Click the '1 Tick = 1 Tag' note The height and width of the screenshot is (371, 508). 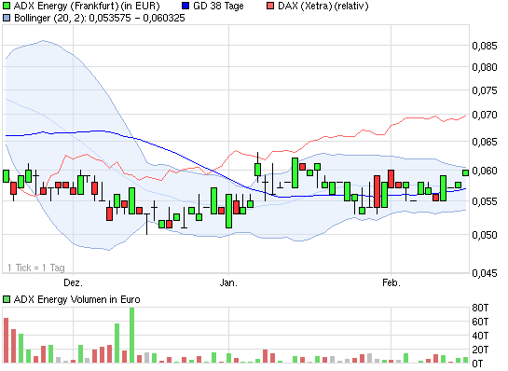pyautogui.click(x=36, y=268)
